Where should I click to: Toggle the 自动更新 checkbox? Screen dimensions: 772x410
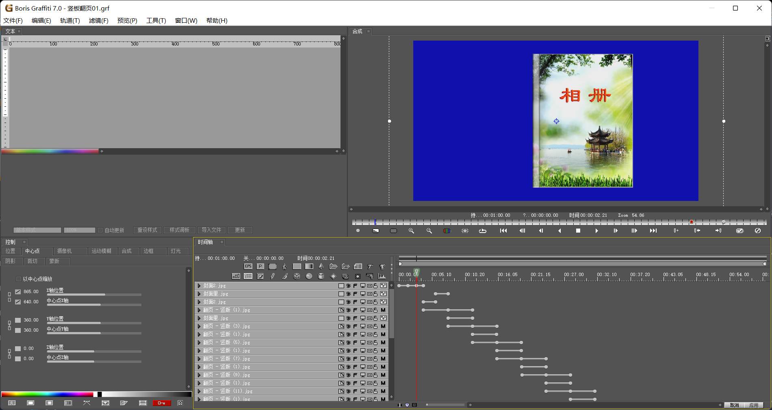point(100,230)
